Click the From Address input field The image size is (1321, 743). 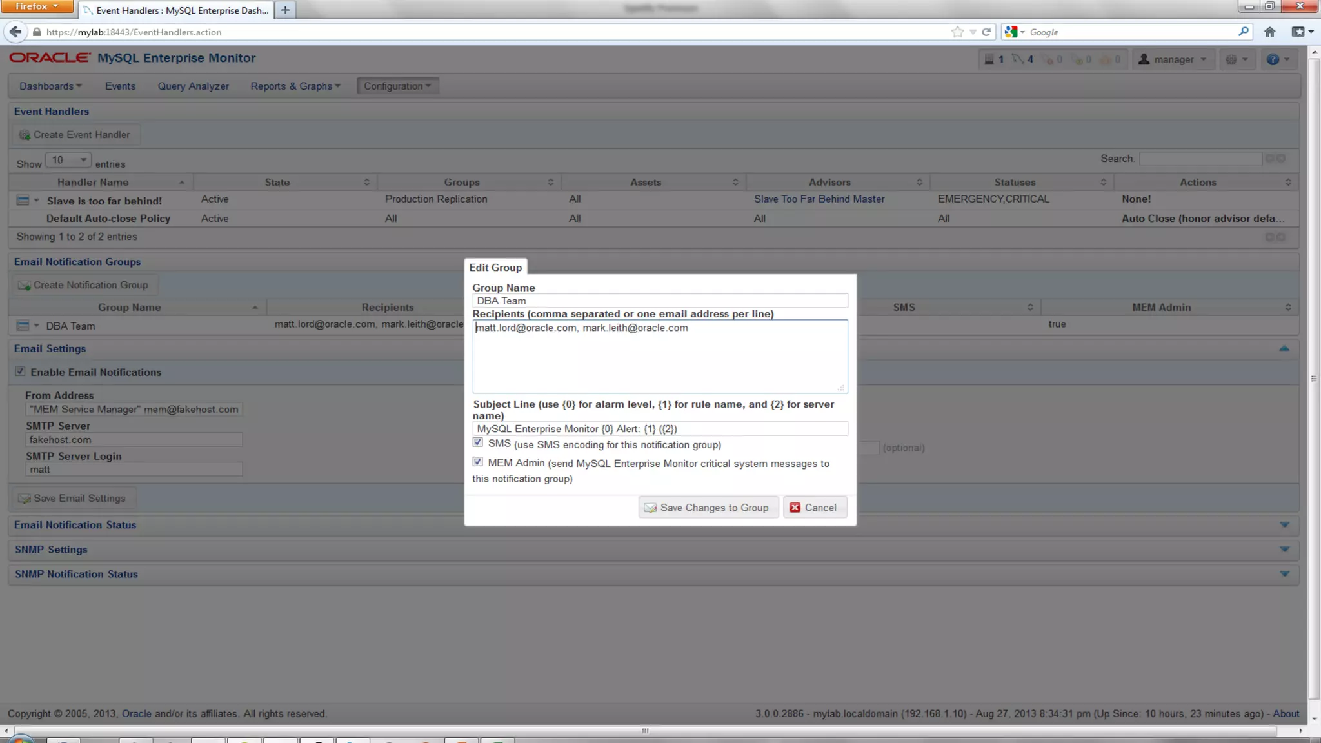coord(134,409)
